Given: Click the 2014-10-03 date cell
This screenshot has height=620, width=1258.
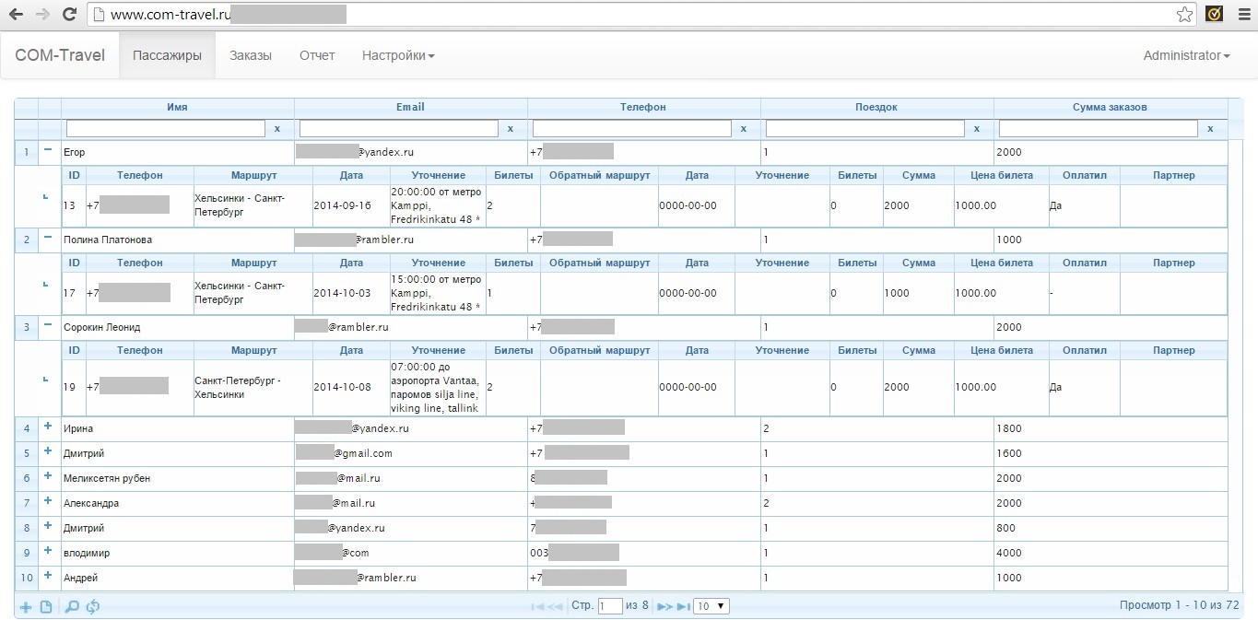Looking at the screenshot, I should pyautogui.click(x=351, y=293).
